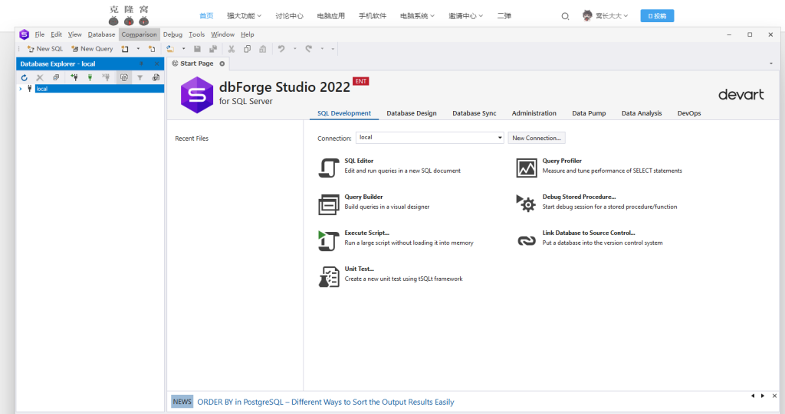Click the Debug Stored Procedure gear icon

[526, 204]
